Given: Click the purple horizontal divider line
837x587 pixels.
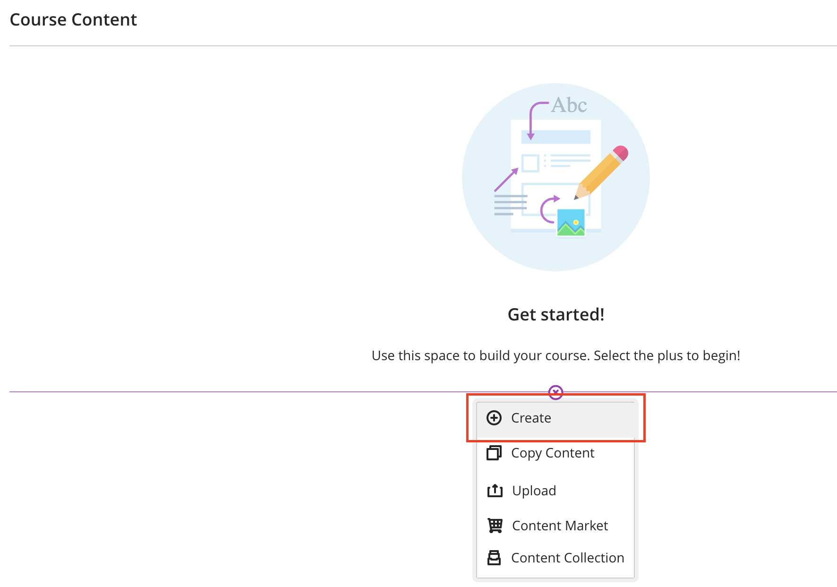Looking at the screenshot, I should click(236, 392).
